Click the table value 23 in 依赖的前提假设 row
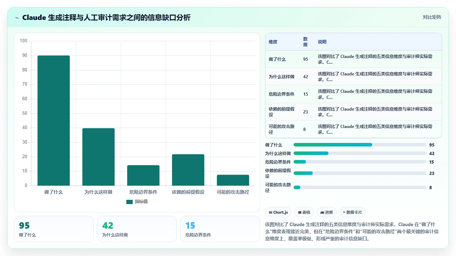 306,112
